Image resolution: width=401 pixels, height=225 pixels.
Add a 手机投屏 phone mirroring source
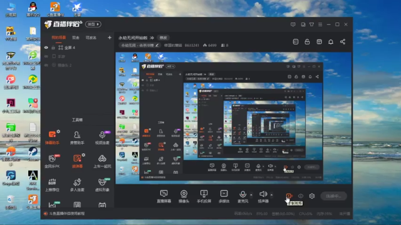[x=204, y=196]
